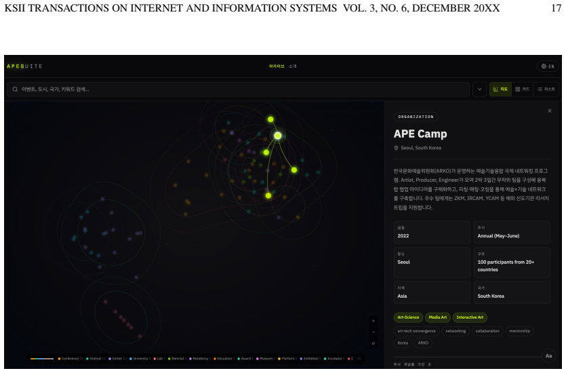Viewport: 566px width, 373px height.
Task: Zoom in on the network map
Action: point(373,321)
